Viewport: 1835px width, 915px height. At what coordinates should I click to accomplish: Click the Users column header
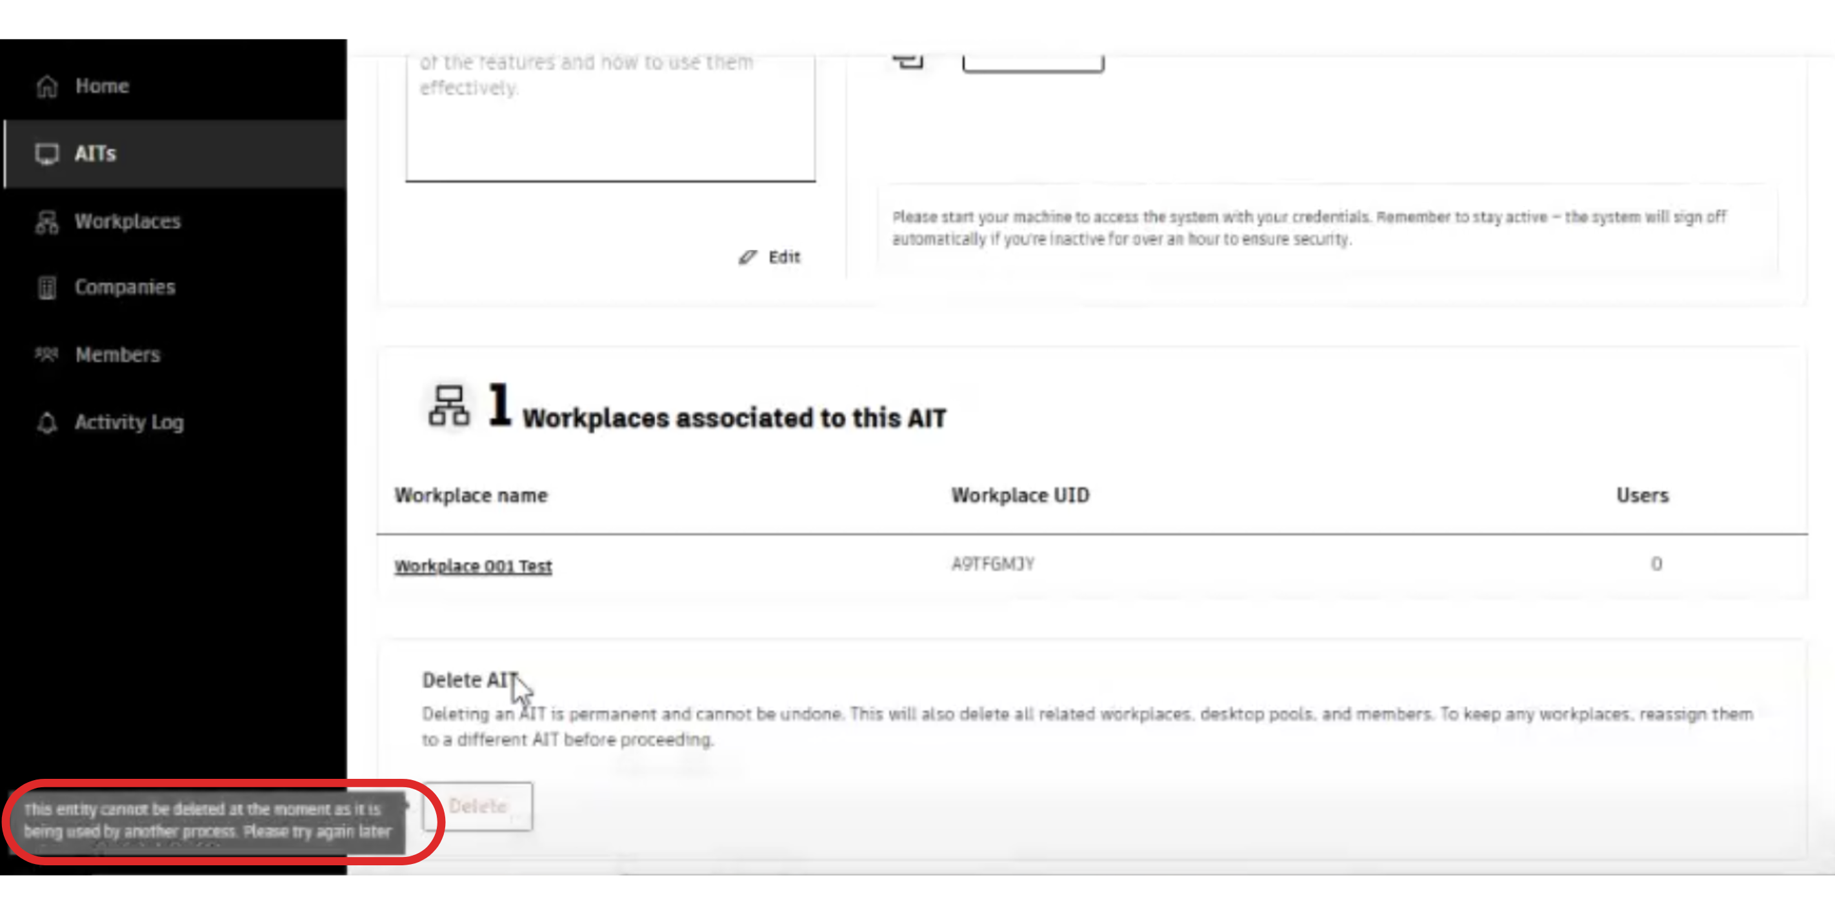click(x=1642, y=496)
